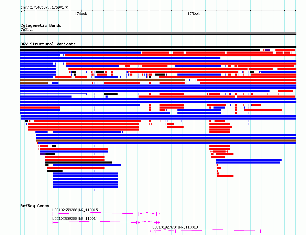Select the DGV Structural Variants track title
306x235 pixels.
[x=48, y=44]
